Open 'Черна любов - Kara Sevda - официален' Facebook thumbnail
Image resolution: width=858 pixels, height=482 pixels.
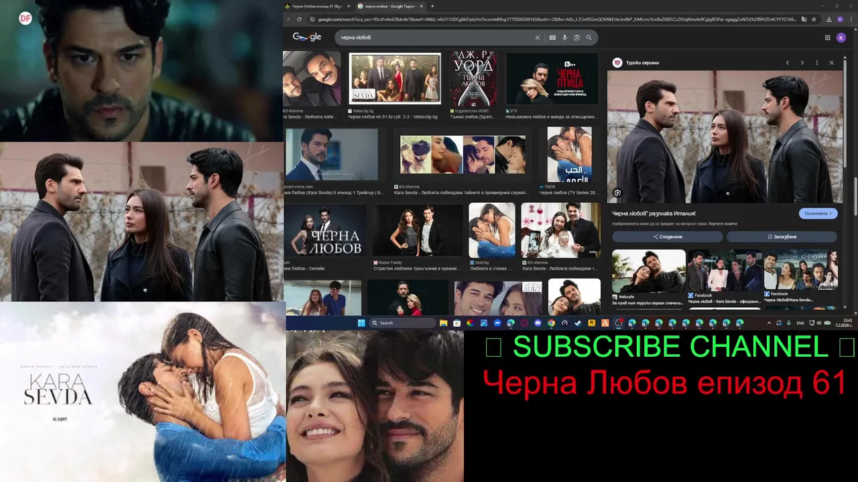tap(725, 270)
